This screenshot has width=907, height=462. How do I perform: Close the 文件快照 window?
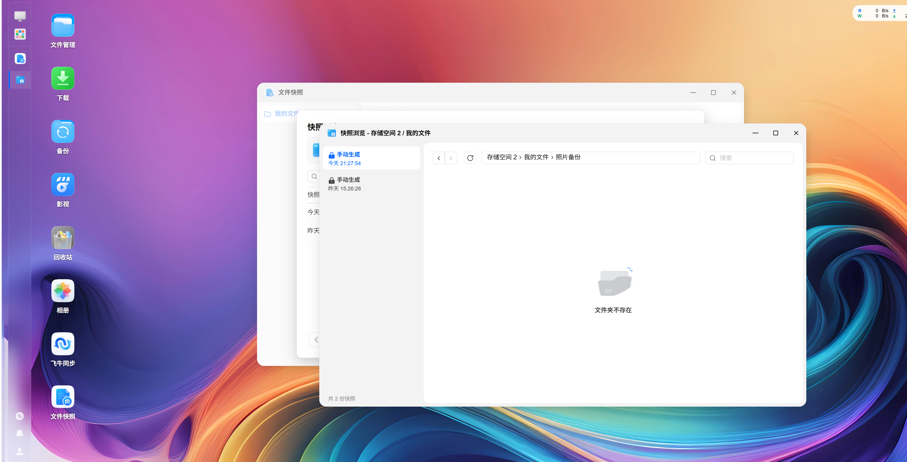coord(734,93)
